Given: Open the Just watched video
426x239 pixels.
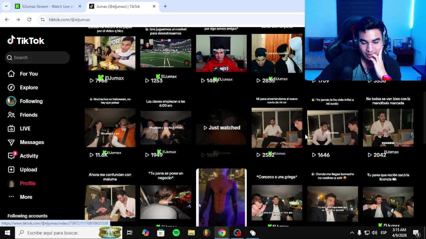Looking at the screenshot, I should [221, 127].
